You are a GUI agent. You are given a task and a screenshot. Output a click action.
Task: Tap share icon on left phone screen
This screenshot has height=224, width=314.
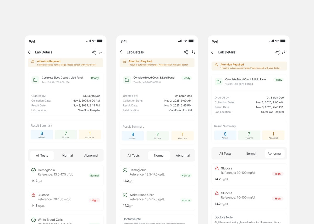tap(94, 52)
